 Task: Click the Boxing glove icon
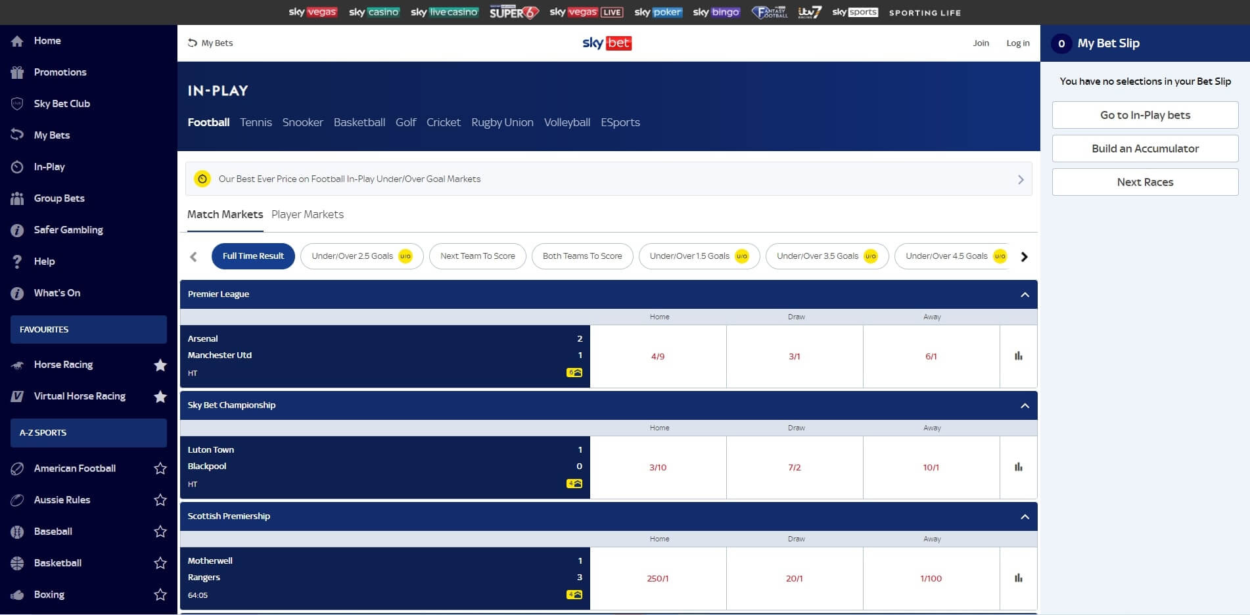tap(17, 595)
